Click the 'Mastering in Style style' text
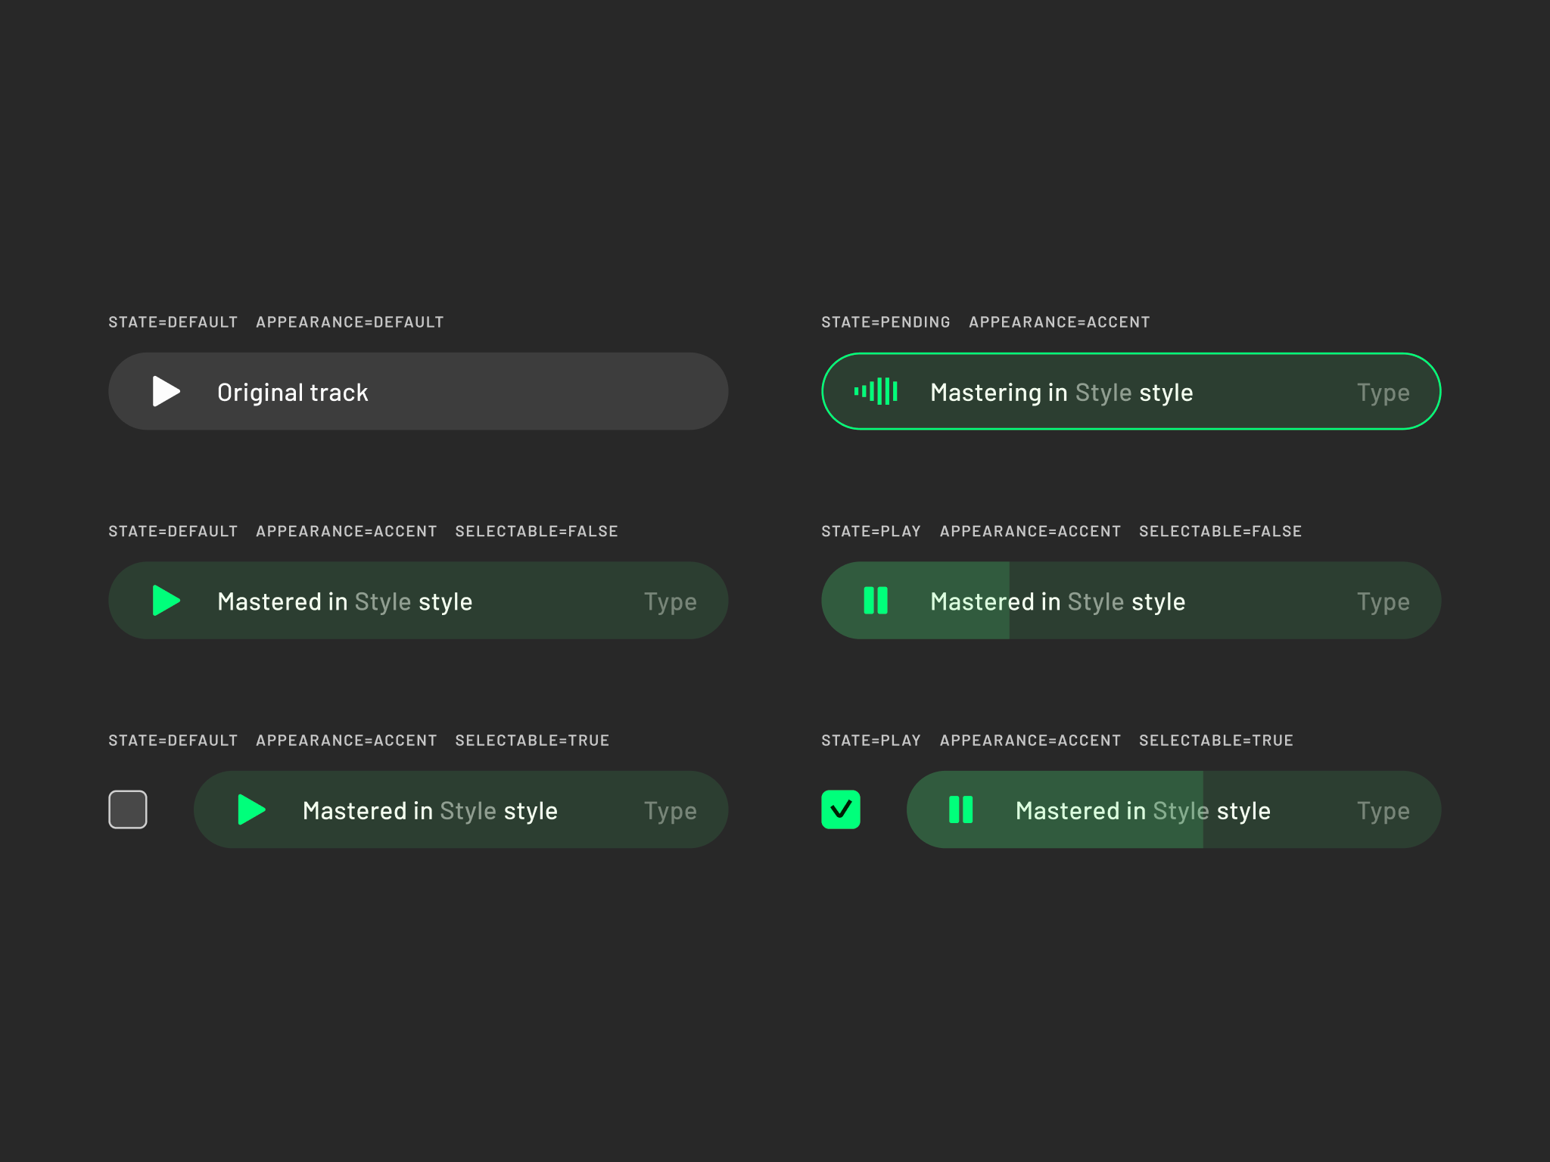Image resolution: width=1550 pixels, height=1162 pixels. 1061,393
